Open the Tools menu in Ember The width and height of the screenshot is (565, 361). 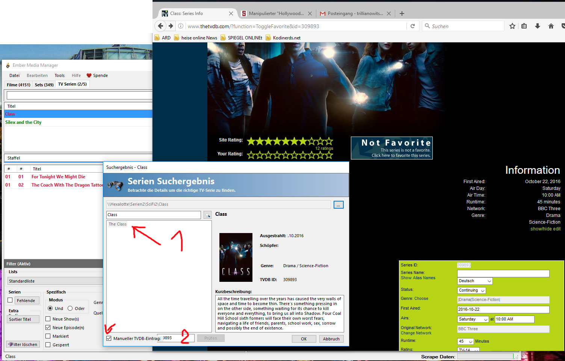[60, 75]
